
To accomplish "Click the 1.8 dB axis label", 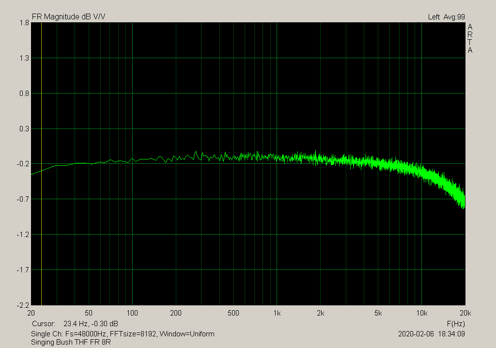I will coord(24,23).
